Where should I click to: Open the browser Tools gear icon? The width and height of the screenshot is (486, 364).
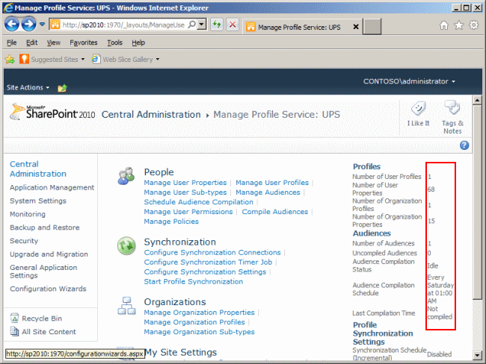[x=473, y=25]
